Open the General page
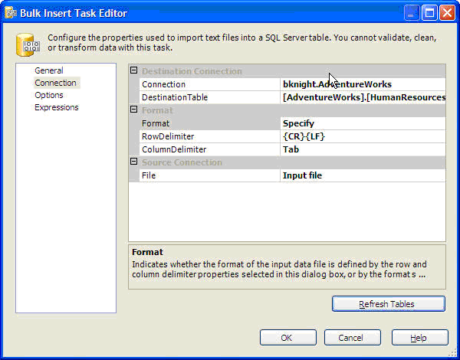460x360 pixels. pos(48,70)
